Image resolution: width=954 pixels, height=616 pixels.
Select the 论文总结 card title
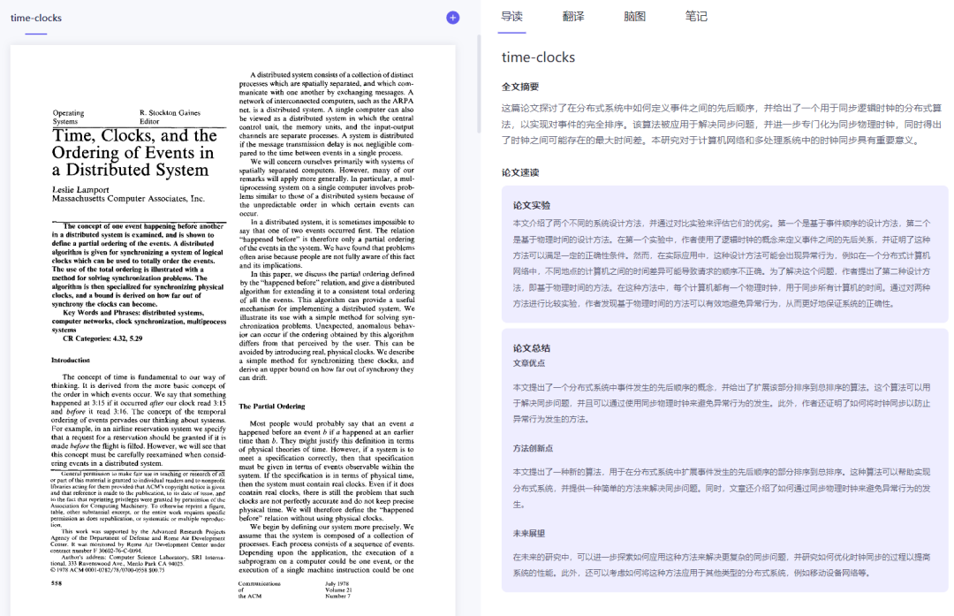tap(531, 348)
